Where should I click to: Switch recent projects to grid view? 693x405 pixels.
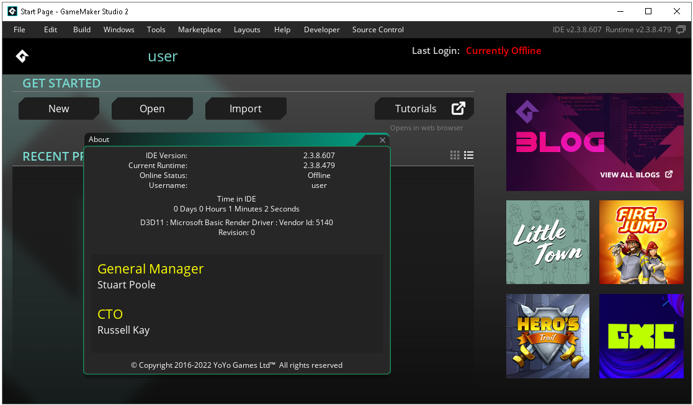point(455,155)
